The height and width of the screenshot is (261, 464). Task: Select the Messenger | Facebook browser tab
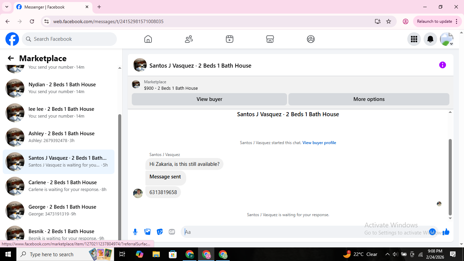(x=53, y=7)
